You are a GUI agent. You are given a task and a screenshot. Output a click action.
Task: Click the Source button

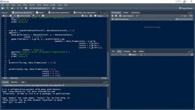coord(98,16)
